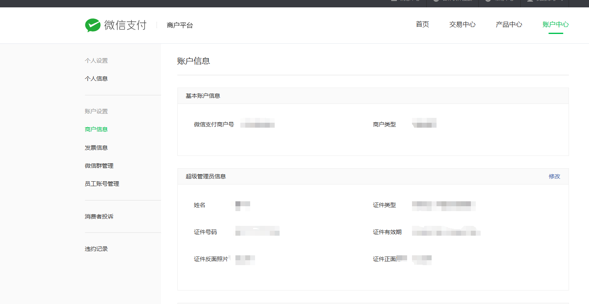Click the 姓名 field label
This screenshot has width=589, height=304.
click(x=199, y=205)
